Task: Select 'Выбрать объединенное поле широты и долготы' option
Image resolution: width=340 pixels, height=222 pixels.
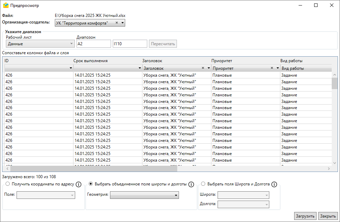Action: coord(91,184)
